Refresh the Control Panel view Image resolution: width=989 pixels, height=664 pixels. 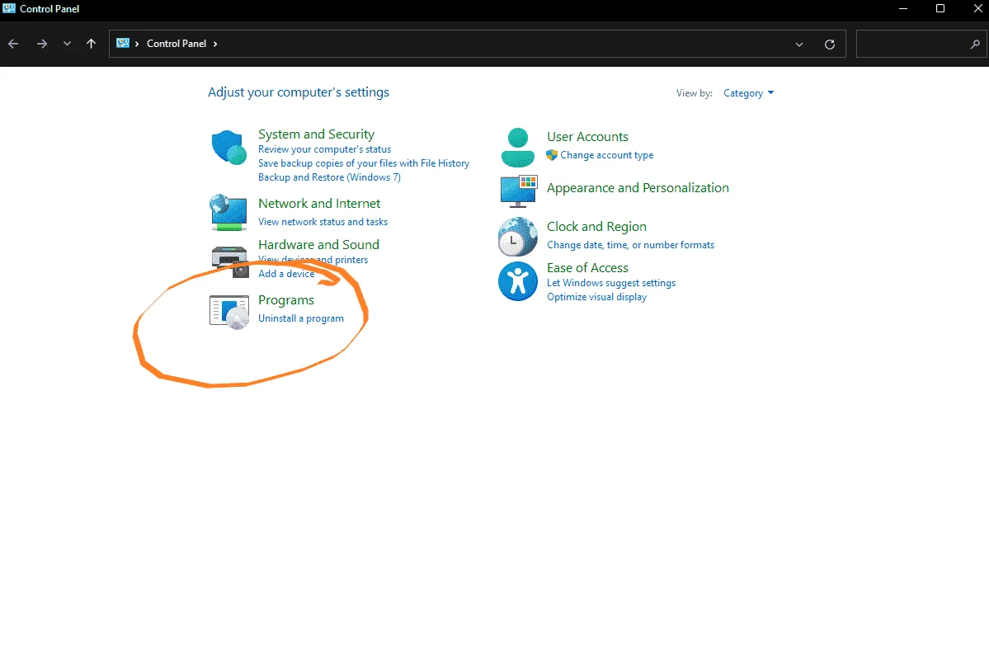click(830, 45)
